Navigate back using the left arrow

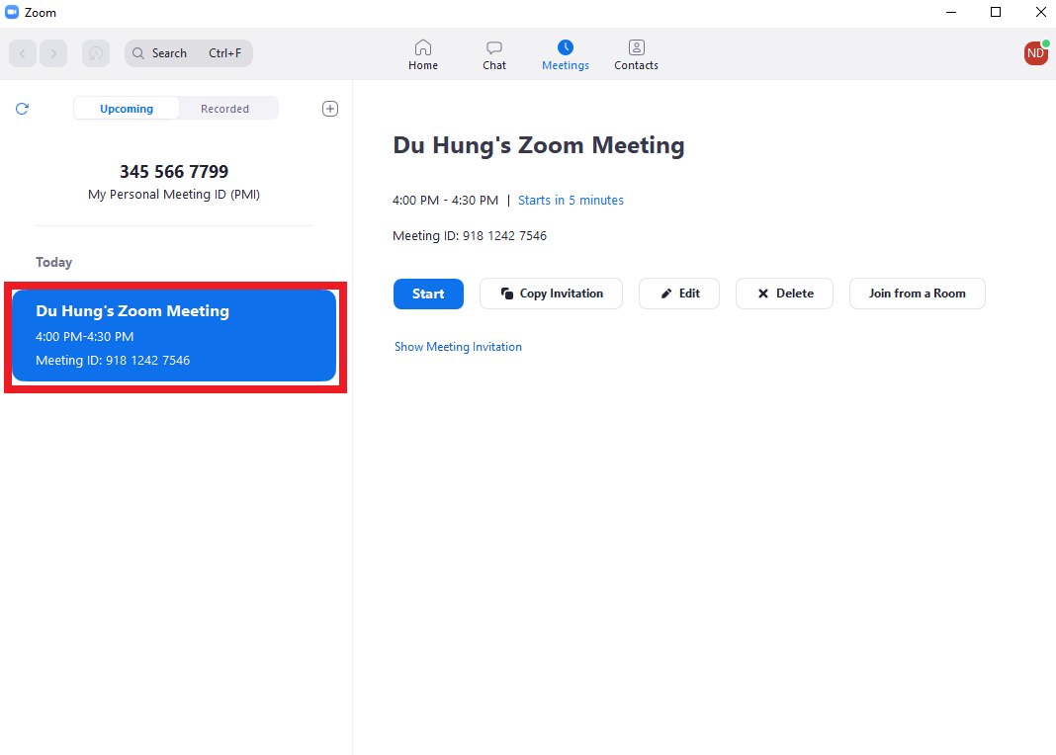(22, 53)
